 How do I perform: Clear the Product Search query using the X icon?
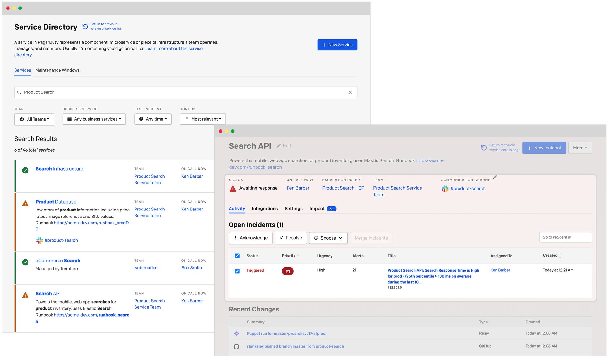[x=350, y=92]
